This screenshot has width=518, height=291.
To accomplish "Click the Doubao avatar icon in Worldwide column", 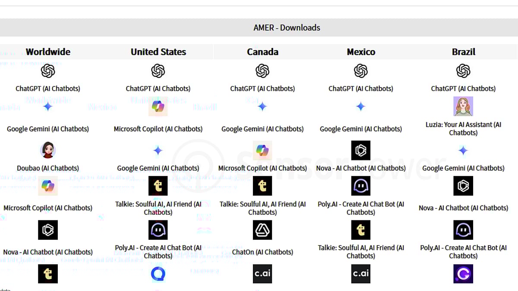I will pos(48,150).
